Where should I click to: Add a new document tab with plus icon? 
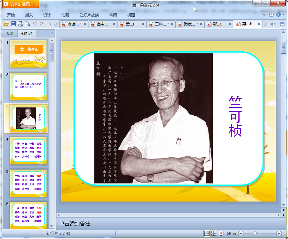pos(273,24)
